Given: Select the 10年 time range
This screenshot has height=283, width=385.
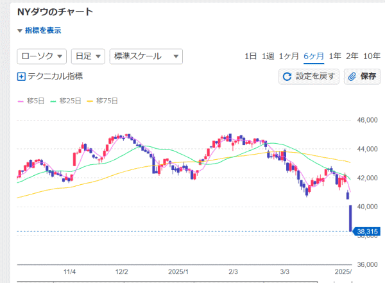Looking at the screenshot, I should (372, 56).
